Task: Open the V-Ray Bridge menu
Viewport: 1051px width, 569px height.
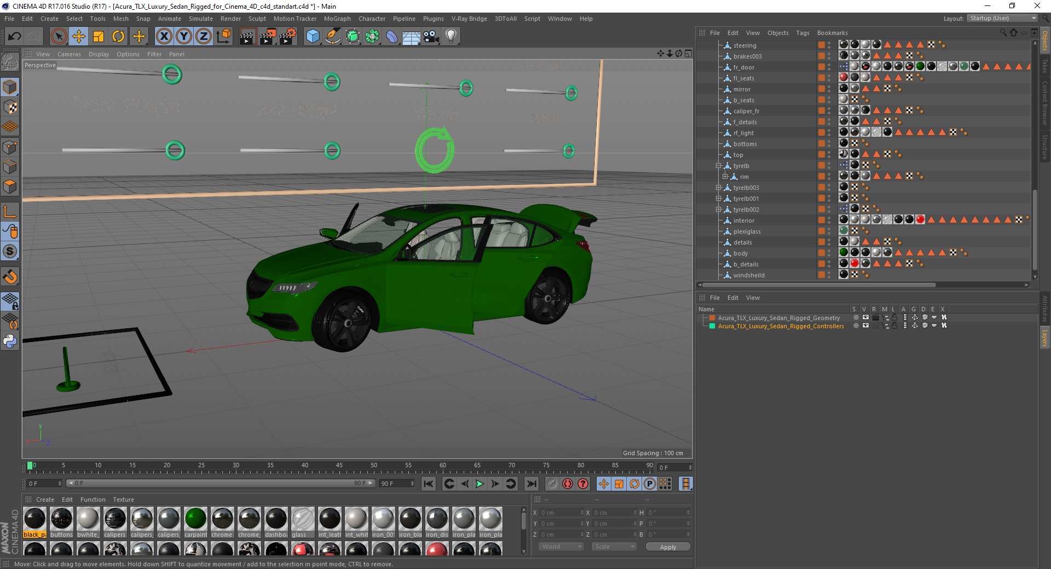Action: (x=469, y=19)
